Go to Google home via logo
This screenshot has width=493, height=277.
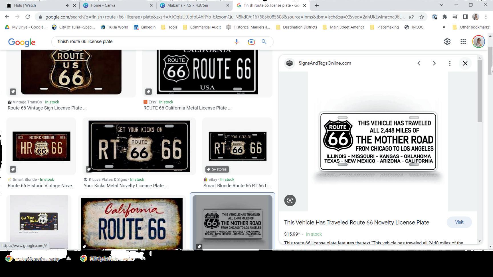22,42
